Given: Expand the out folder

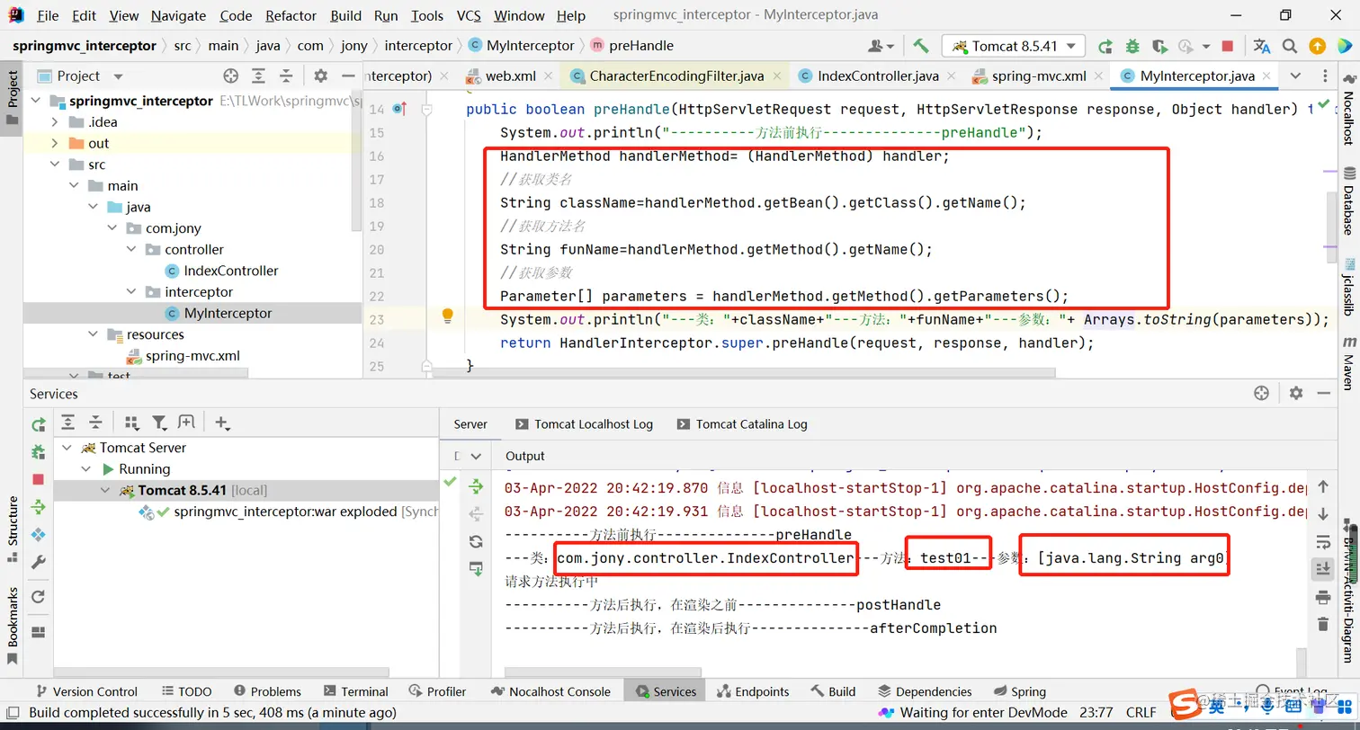Looking at the screenshot, I should [55, 143].
